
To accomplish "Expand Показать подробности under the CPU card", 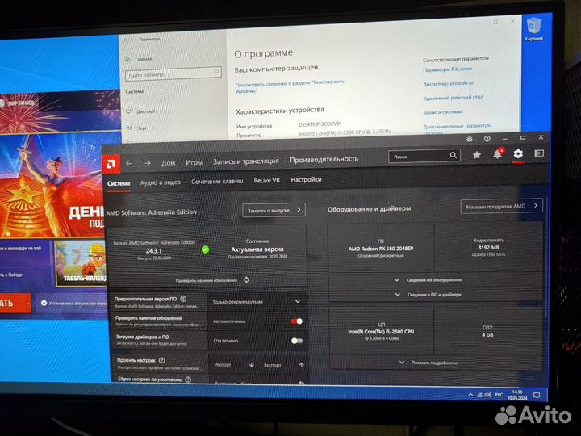I will tap(430, 363).
